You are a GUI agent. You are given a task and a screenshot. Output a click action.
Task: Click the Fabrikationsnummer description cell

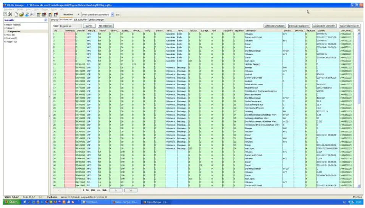coord(263,85)
